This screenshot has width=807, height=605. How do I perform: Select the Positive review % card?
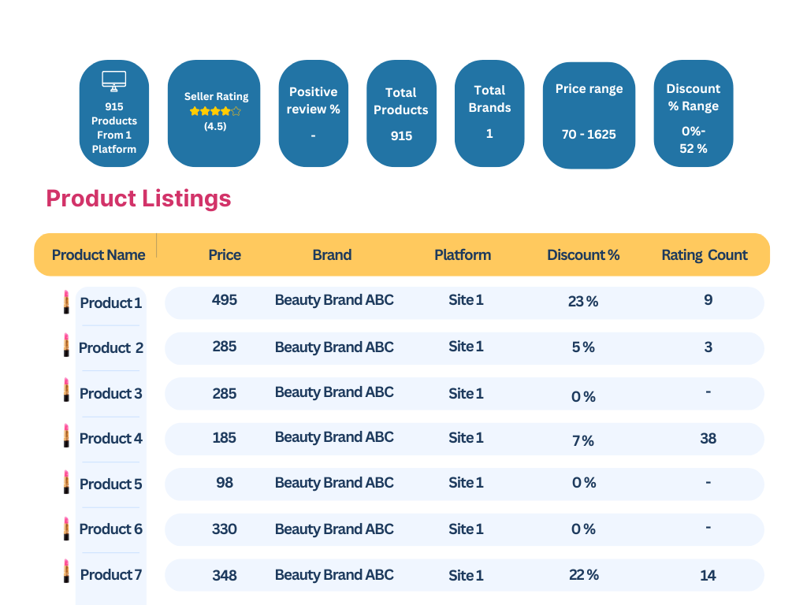pyautogui.click(x=313, y=113)
